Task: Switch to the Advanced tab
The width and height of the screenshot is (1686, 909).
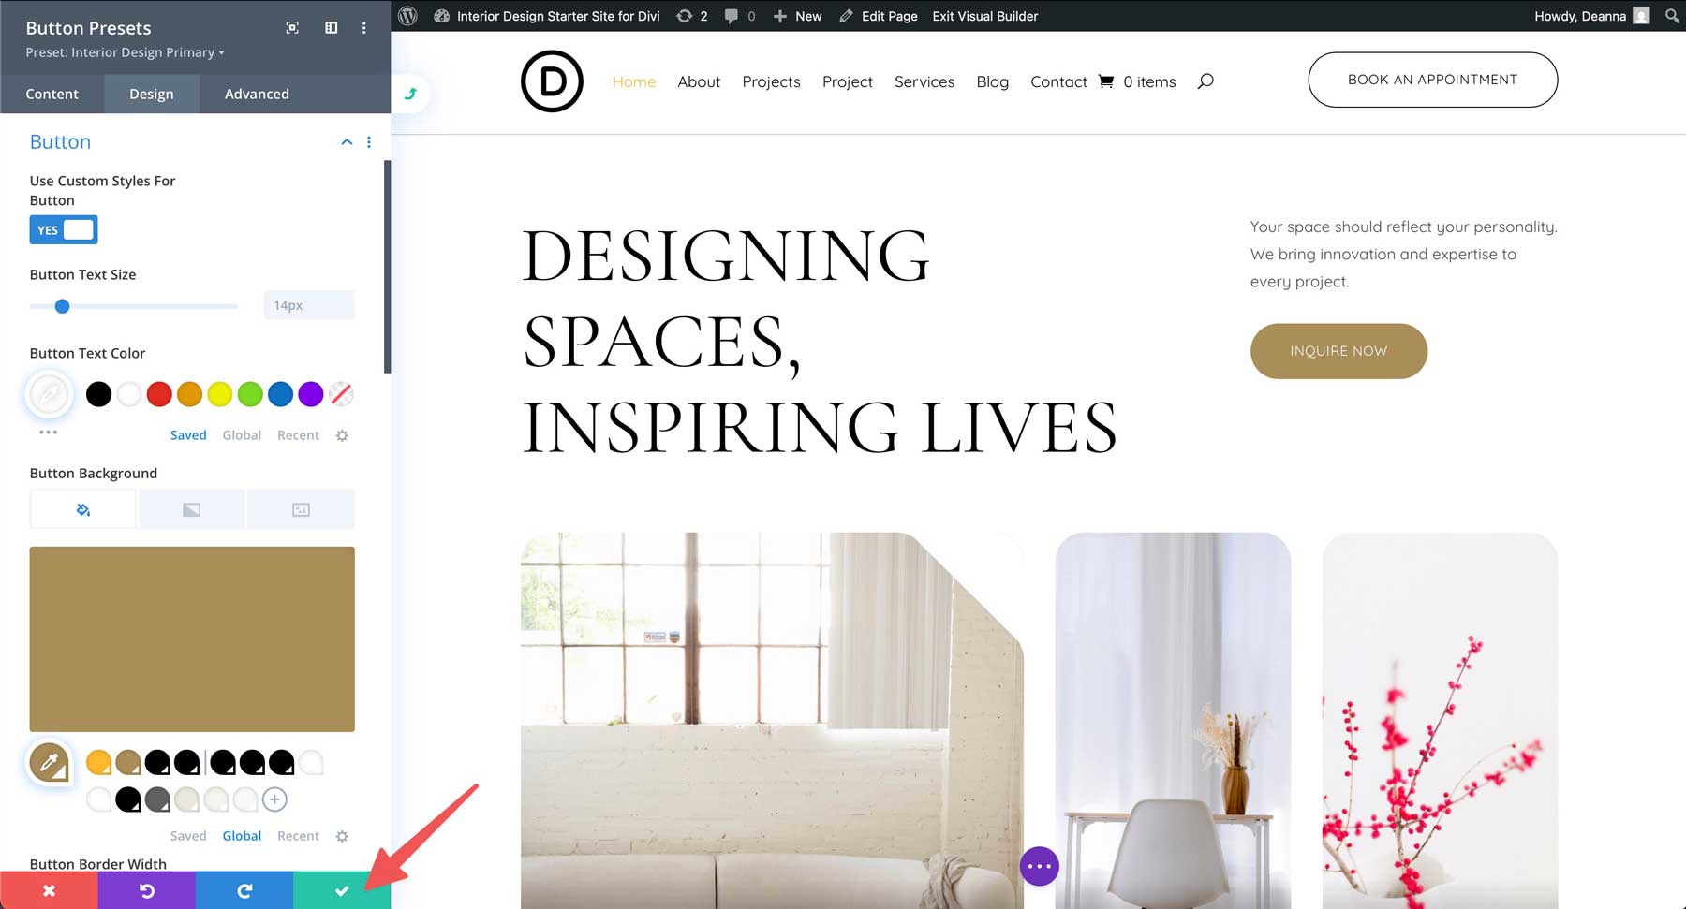Action: click(x=256, y=94)
